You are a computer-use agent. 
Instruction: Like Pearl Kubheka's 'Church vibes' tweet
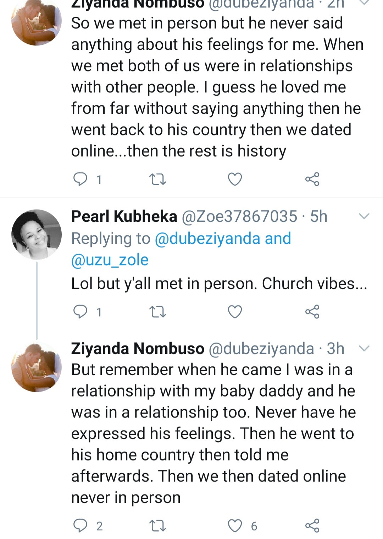coord(235,312)
